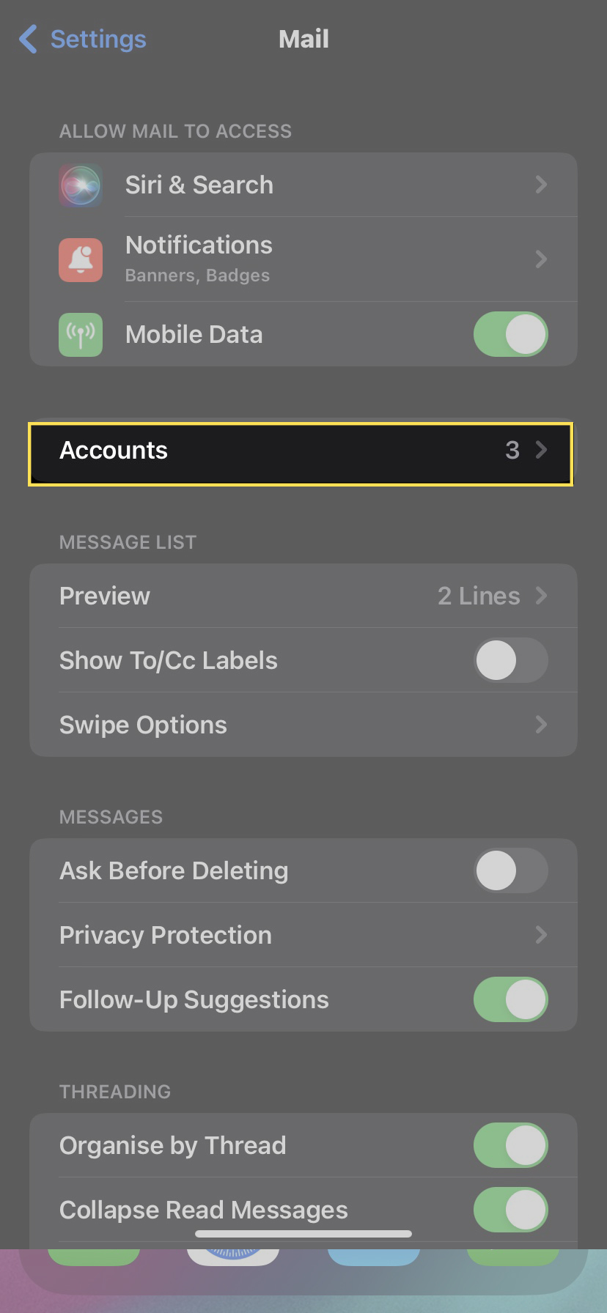Image resolution: width=607 pixels, height=1313 pixels.
Task: Tap the Siri & Search chevron
Action: pos(541,185)
